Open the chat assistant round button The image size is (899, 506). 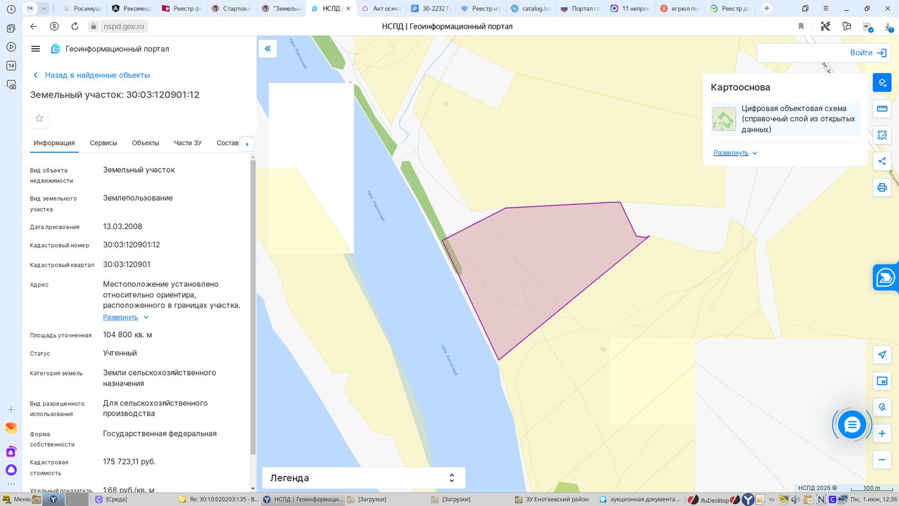click(x=852, y=424)
